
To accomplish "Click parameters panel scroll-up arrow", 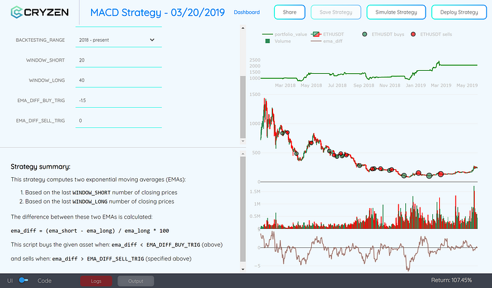I will pyautogui.click(x=243, y=28).
